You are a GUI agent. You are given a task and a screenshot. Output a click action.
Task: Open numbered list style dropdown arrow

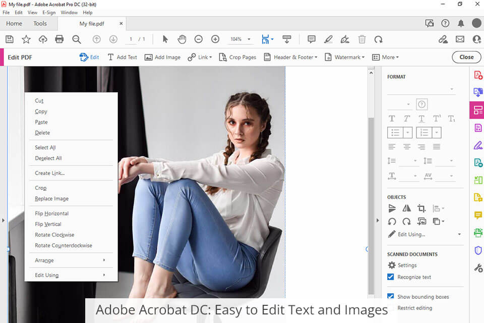point(437,133)
